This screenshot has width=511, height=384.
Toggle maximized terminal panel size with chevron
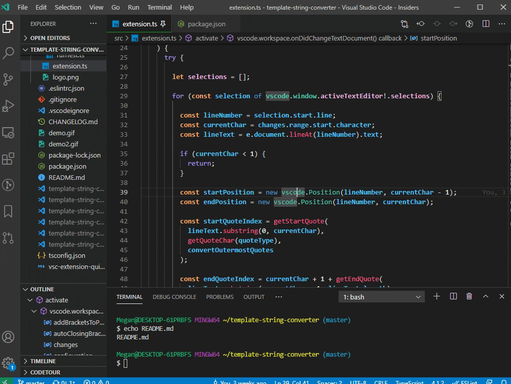click(x=486, y=296)
